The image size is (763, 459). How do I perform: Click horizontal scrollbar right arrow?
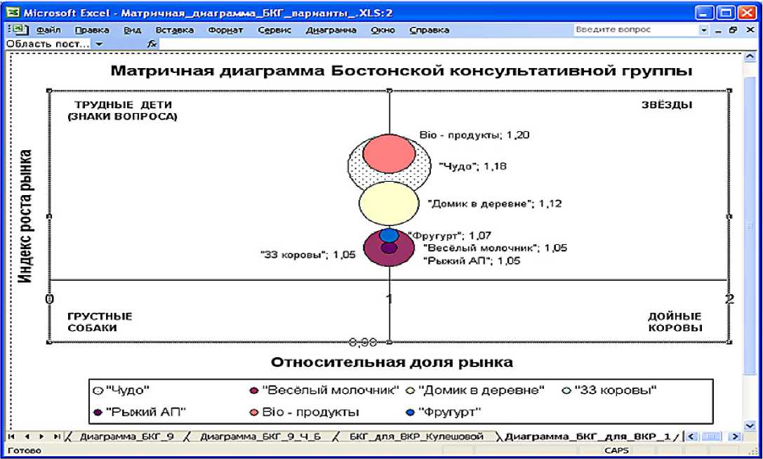tap(735, 437)
